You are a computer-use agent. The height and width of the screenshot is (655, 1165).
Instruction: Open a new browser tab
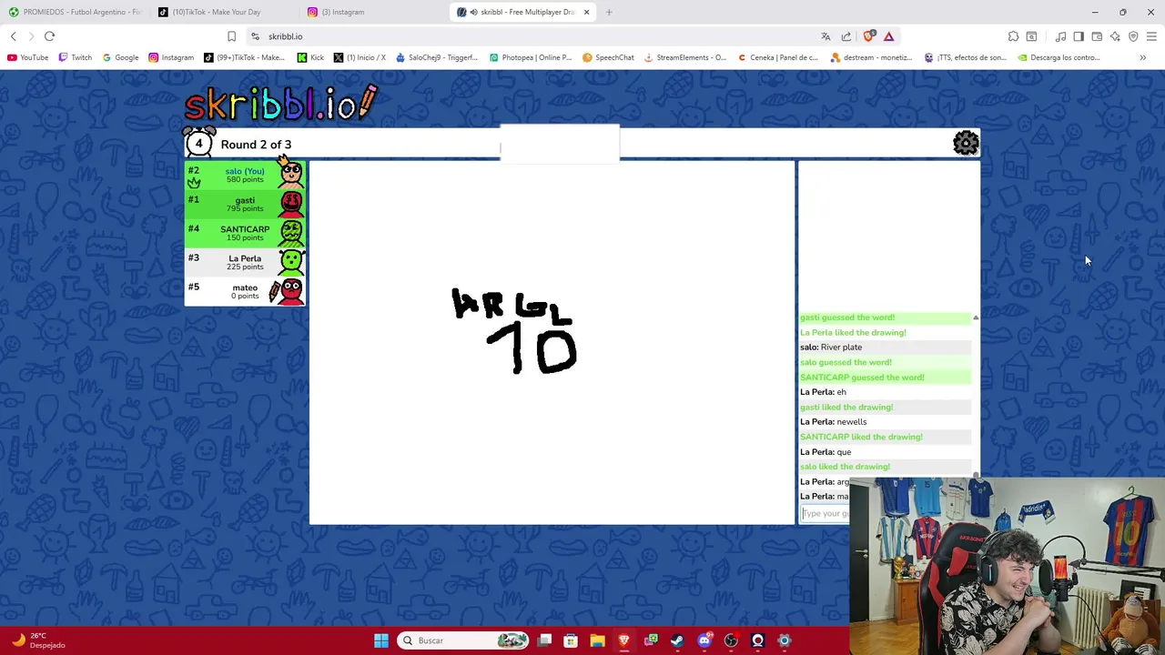click(x=609, y=12)
